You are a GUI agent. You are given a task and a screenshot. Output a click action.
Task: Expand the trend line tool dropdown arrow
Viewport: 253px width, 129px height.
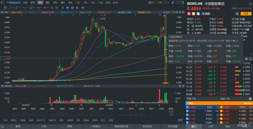(13, 8)
